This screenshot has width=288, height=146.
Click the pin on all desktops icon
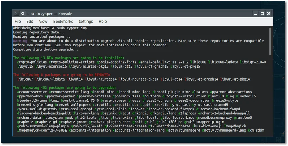23,14
